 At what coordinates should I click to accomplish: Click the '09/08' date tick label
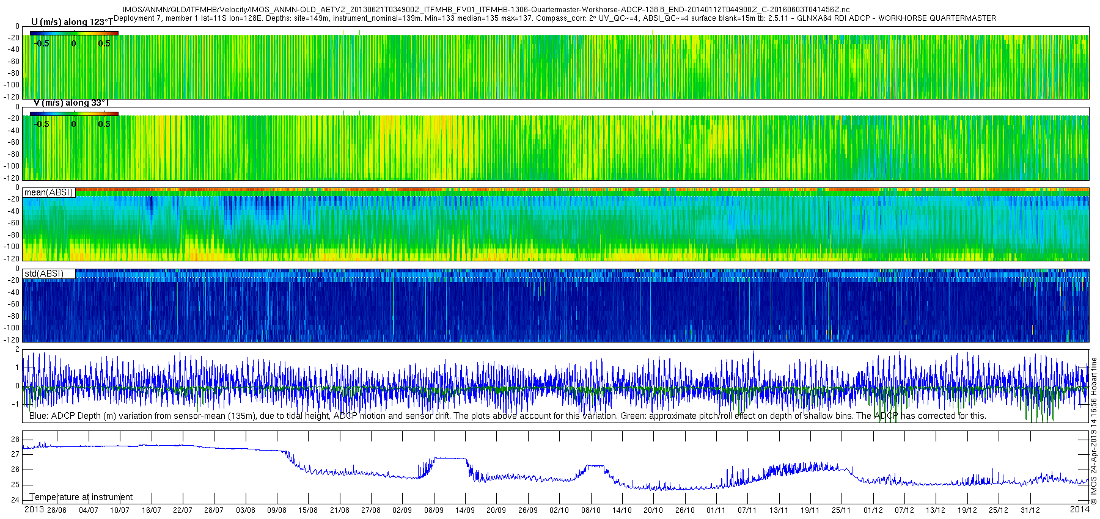point(277,510)
